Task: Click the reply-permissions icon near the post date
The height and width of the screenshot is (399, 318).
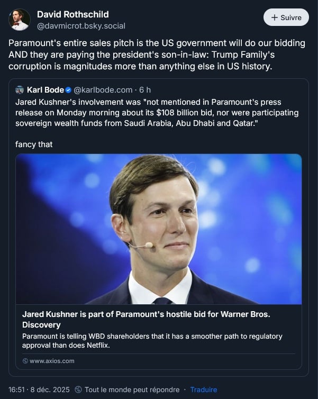Action: click(x=79, y=389)
